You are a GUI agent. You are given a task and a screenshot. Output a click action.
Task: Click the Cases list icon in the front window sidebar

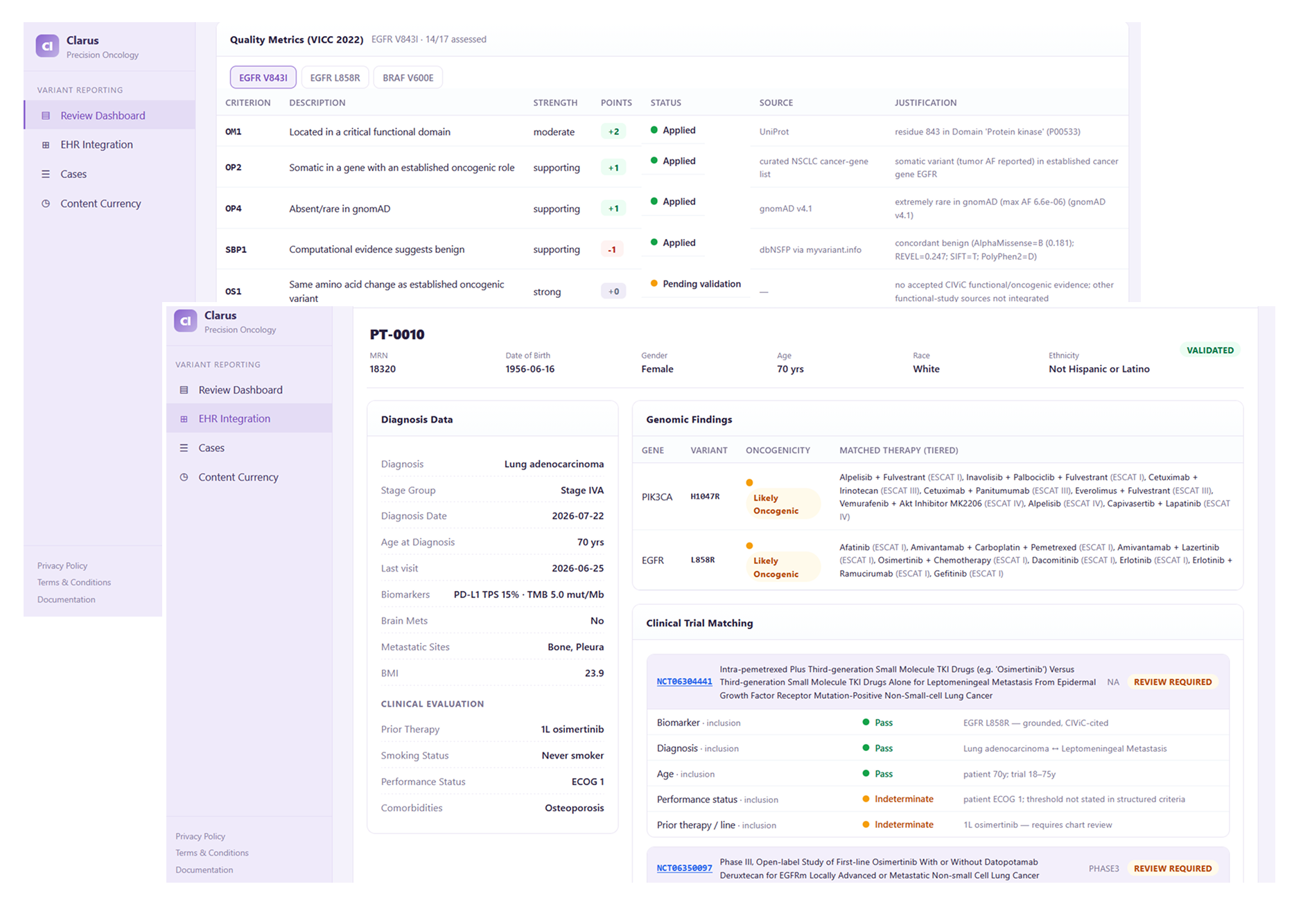tap(184, 448)
